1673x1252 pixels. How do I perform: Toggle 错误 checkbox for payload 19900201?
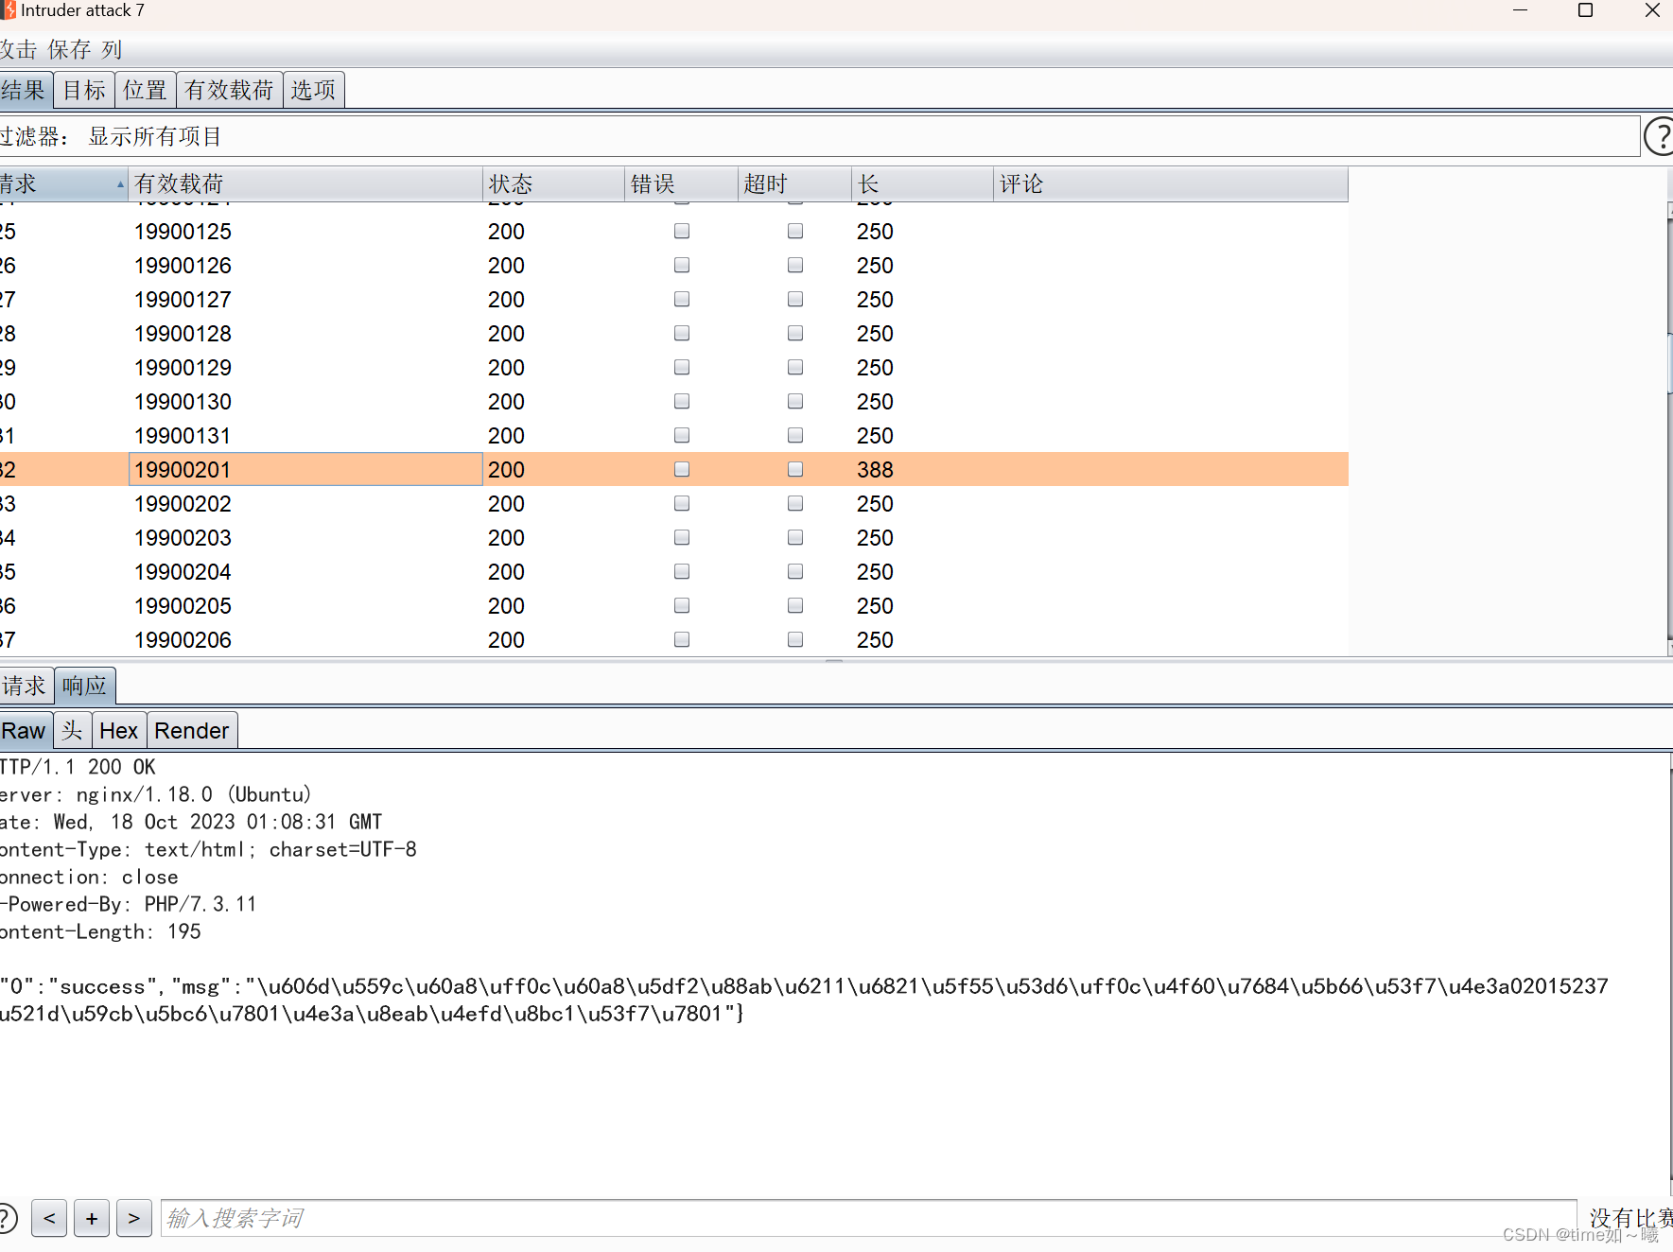682,469
